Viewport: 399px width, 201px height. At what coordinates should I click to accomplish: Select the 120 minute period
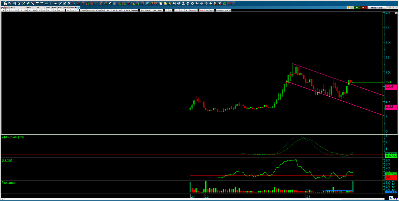pos(39,10)
